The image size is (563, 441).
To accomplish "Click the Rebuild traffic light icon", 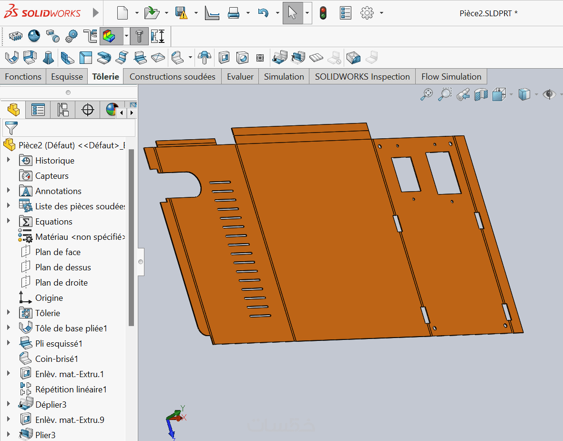I will pyautogui.click(x=323, y=13).
